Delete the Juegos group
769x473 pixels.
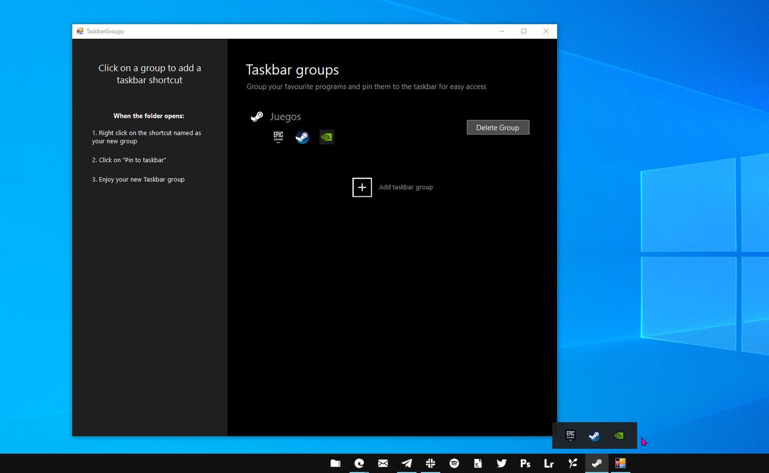click(x=498, y=128)
